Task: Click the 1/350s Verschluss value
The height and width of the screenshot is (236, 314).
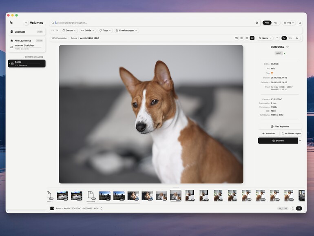Action: click(x=274, y=107)
